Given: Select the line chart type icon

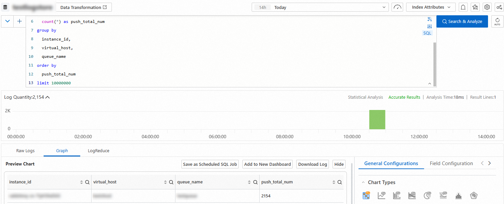Looking at the screenshot, I should [381, 195].
